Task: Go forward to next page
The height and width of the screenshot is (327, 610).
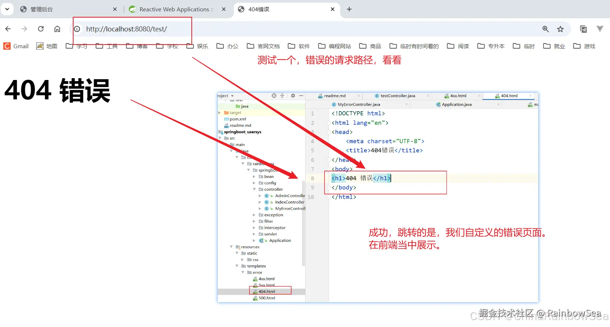Action: (x=24, y=29)
